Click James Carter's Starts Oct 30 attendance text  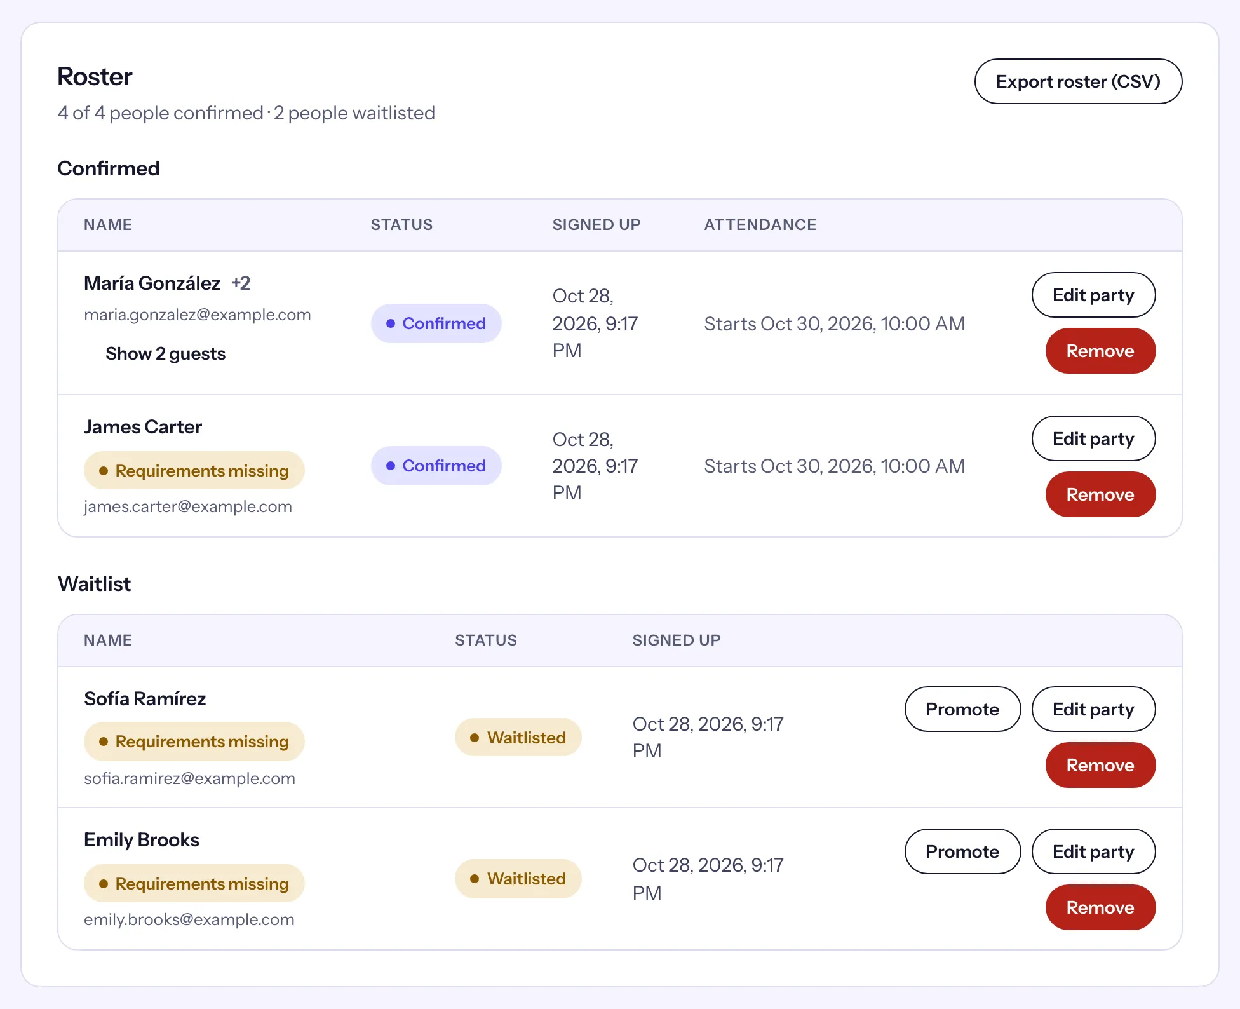835,466
